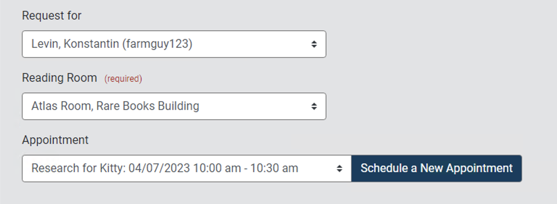Open the Request for dropdown

tap(174, 44)
